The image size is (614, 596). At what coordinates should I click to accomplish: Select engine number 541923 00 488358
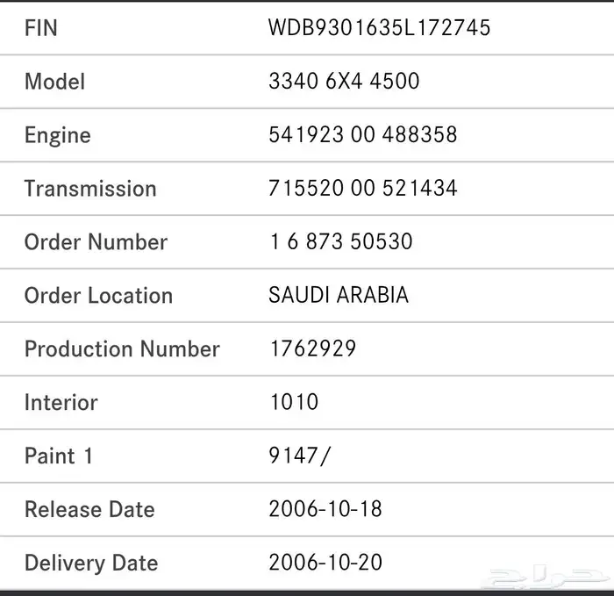(x=363, y=135)
